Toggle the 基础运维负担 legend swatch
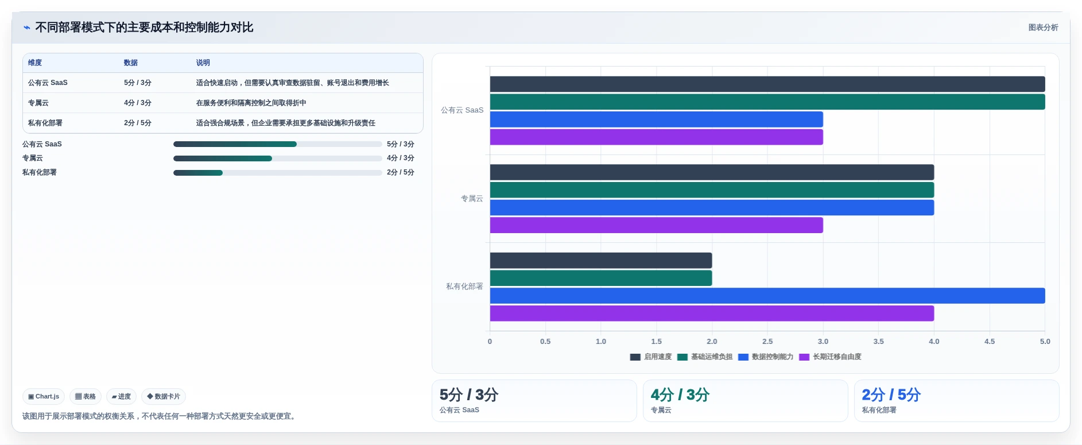This screenshot has height=445, width=1082. tap(682, 357)
